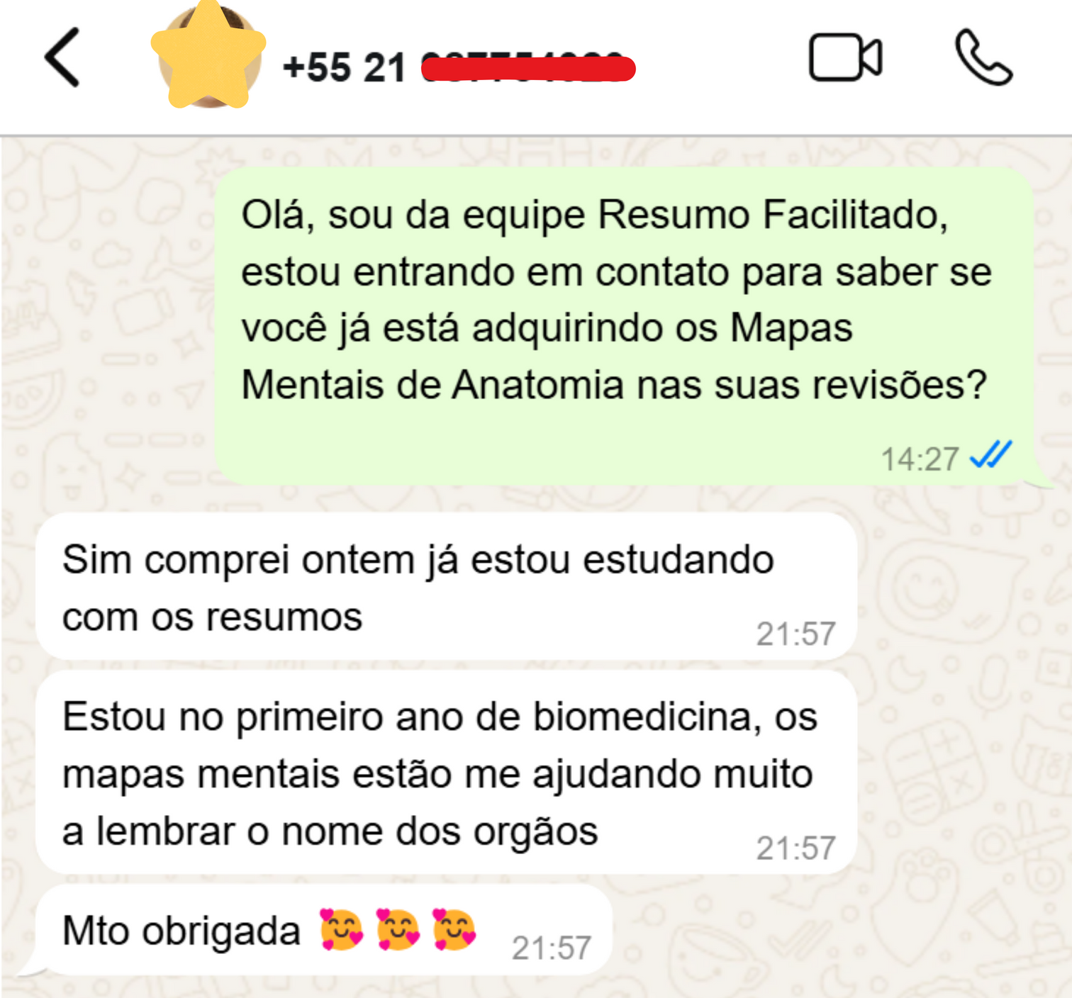The width and height of the screenshot is (1072, 998).
Task: Tap the 21:57 time beside 'Mto obrigada'
Action: click(552, 948)
